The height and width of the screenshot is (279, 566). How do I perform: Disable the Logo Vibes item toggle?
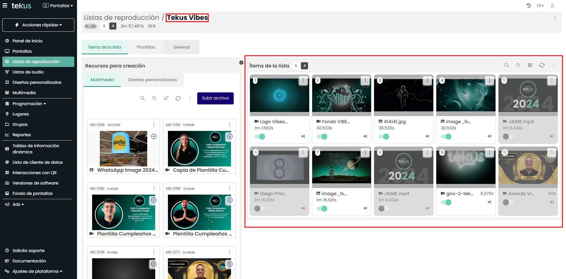pos(260,137)
